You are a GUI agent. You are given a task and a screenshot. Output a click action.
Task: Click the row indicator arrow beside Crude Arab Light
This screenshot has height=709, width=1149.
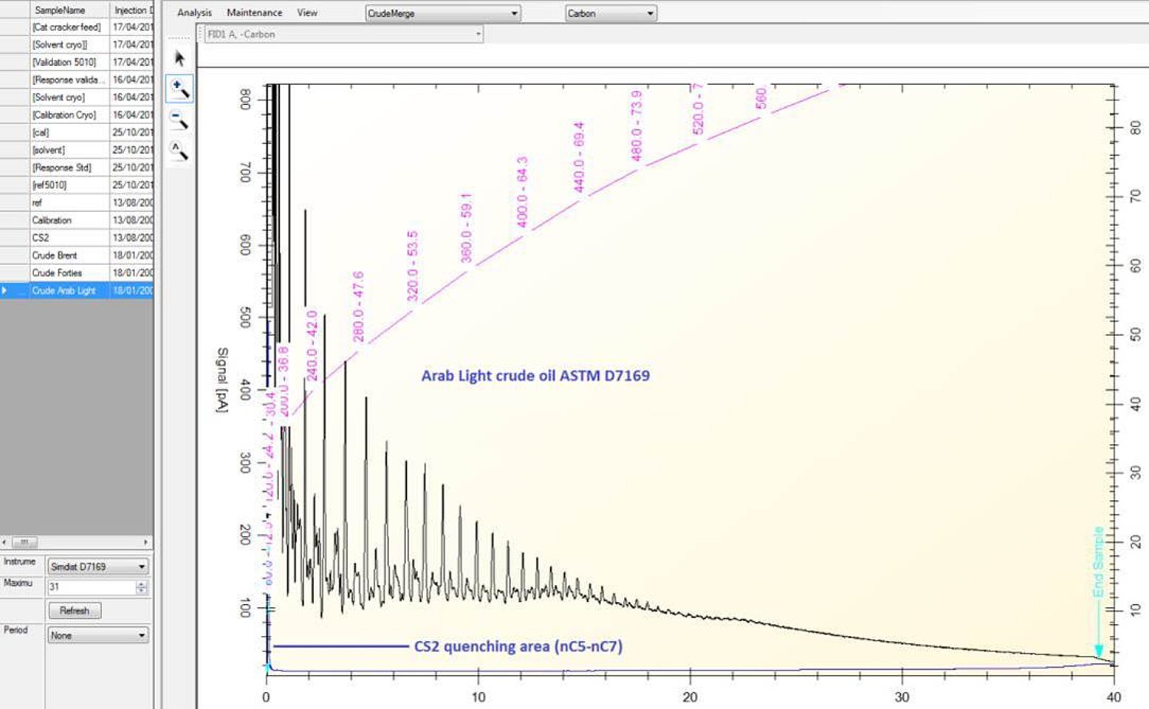tap(5, 290)
